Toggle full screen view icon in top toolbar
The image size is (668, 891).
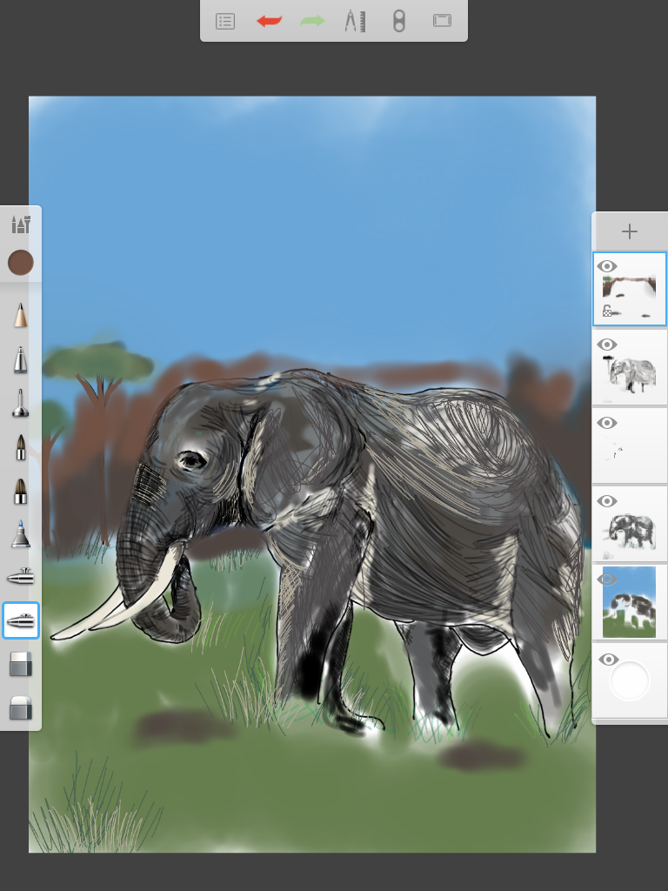pos(442,21)
